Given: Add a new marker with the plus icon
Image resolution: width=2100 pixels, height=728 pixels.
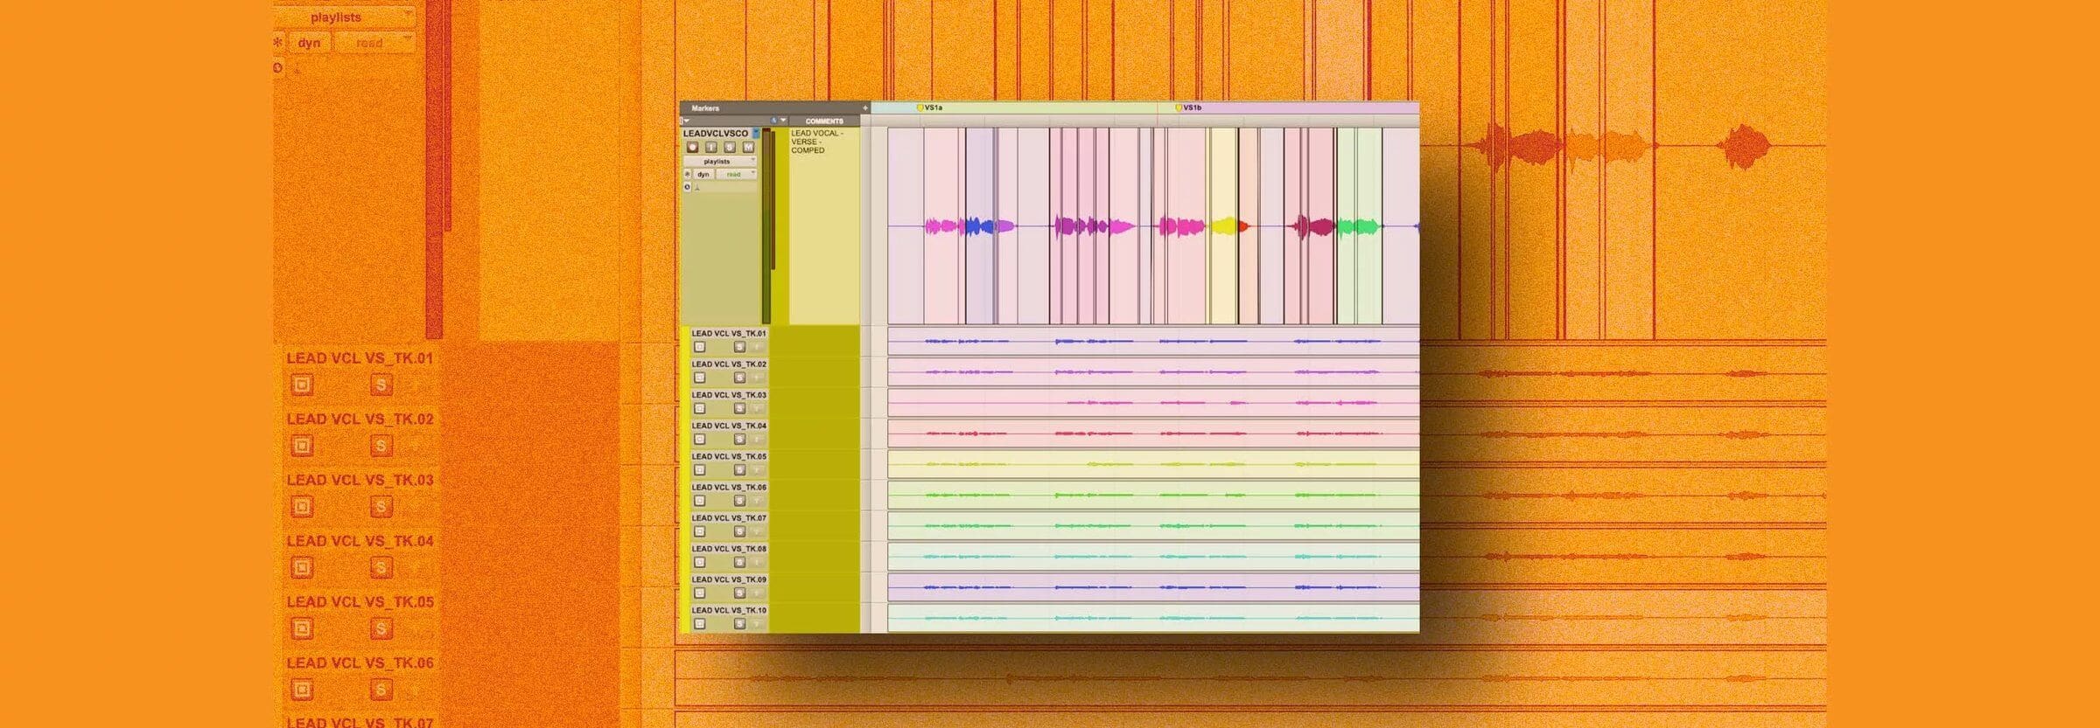Looking at the screenshot, I should coord(865,107).
